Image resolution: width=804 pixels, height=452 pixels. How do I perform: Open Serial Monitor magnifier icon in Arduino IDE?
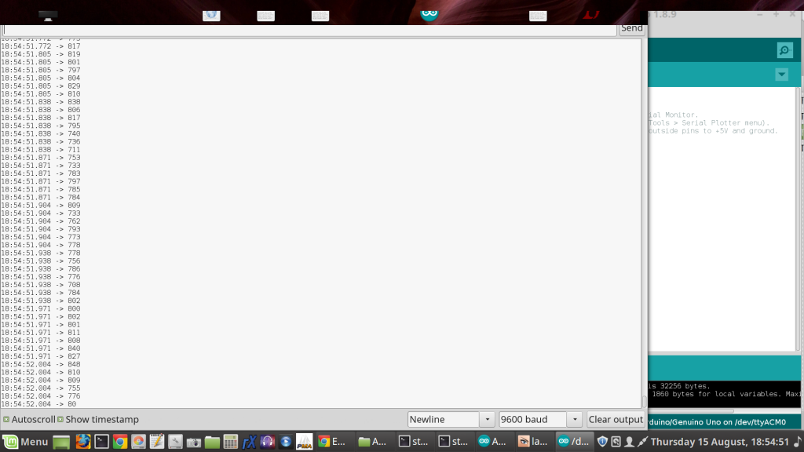tap(784, 50)
